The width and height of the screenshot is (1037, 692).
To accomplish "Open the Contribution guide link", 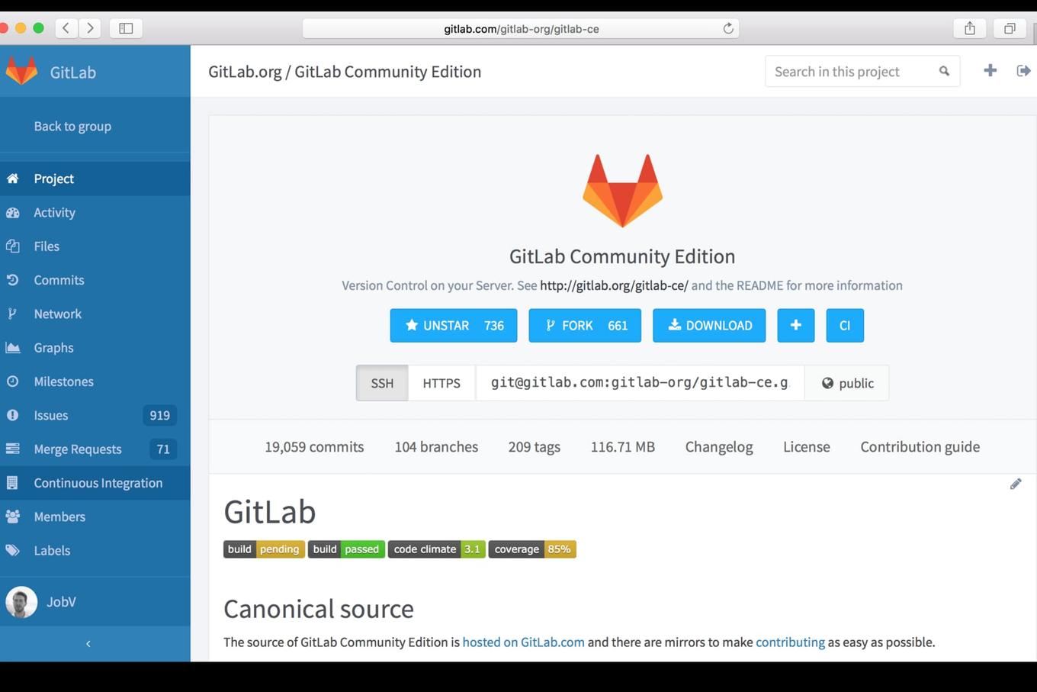I will tap(920, 447).
